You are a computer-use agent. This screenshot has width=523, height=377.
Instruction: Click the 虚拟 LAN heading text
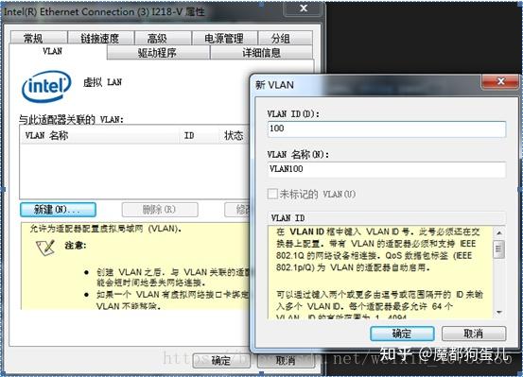coord(102,82)
